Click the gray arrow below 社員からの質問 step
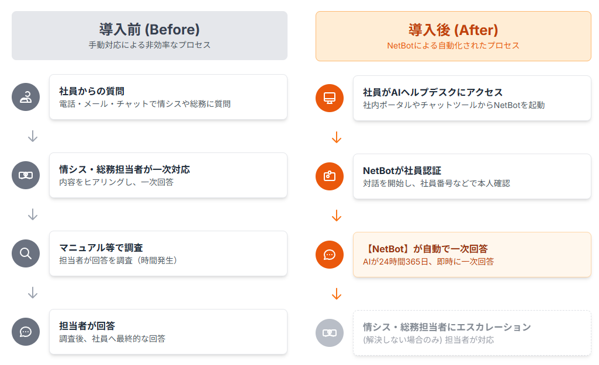This screenshot has width=599, height=365. pyautogui.click(x=33, y=137)
